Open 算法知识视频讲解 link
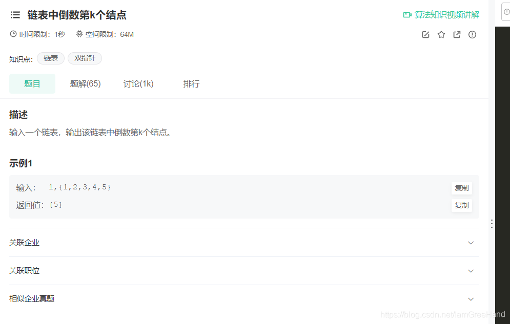 pyautogui.click(x=446, y=15)
